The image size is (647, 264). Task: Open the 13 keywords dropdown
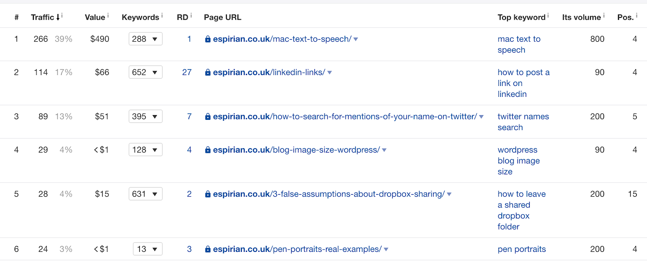pyautogui.click(x=147, y=249)
